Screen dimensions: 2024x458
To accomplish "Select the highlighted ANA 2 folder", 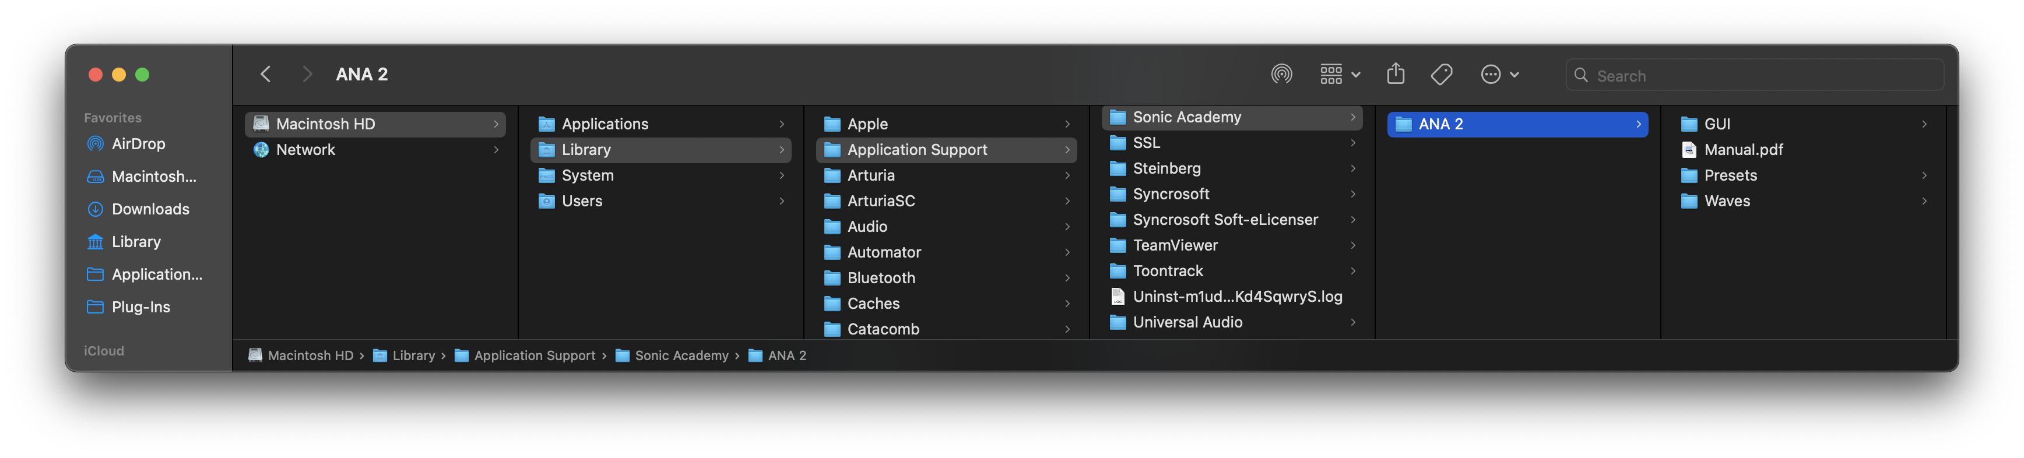I will (x=1517, y=124).
